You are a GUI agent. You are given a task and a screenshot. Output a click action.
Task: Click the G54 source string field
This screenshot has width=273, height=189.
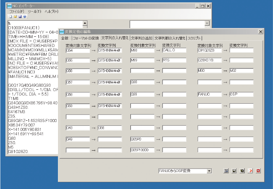[78, 50]
